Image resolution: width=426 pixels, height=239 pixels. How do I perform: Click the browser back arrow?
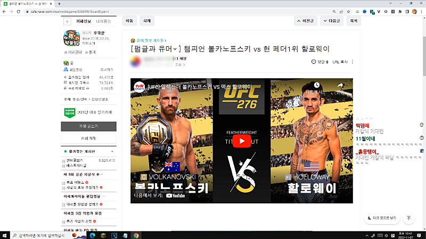click(x=4, y=12)
